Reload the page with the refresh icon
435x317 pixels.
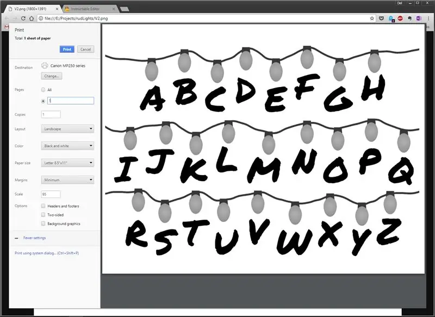pyautogui.click(x=23, y=18)
